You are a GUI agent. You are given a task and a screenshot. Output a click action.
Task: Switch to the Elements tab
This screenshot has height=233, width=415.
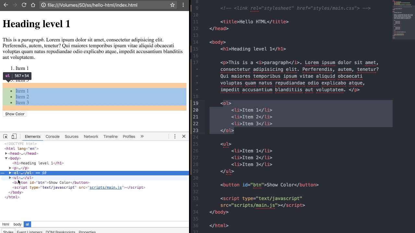(x=33, y=137)
